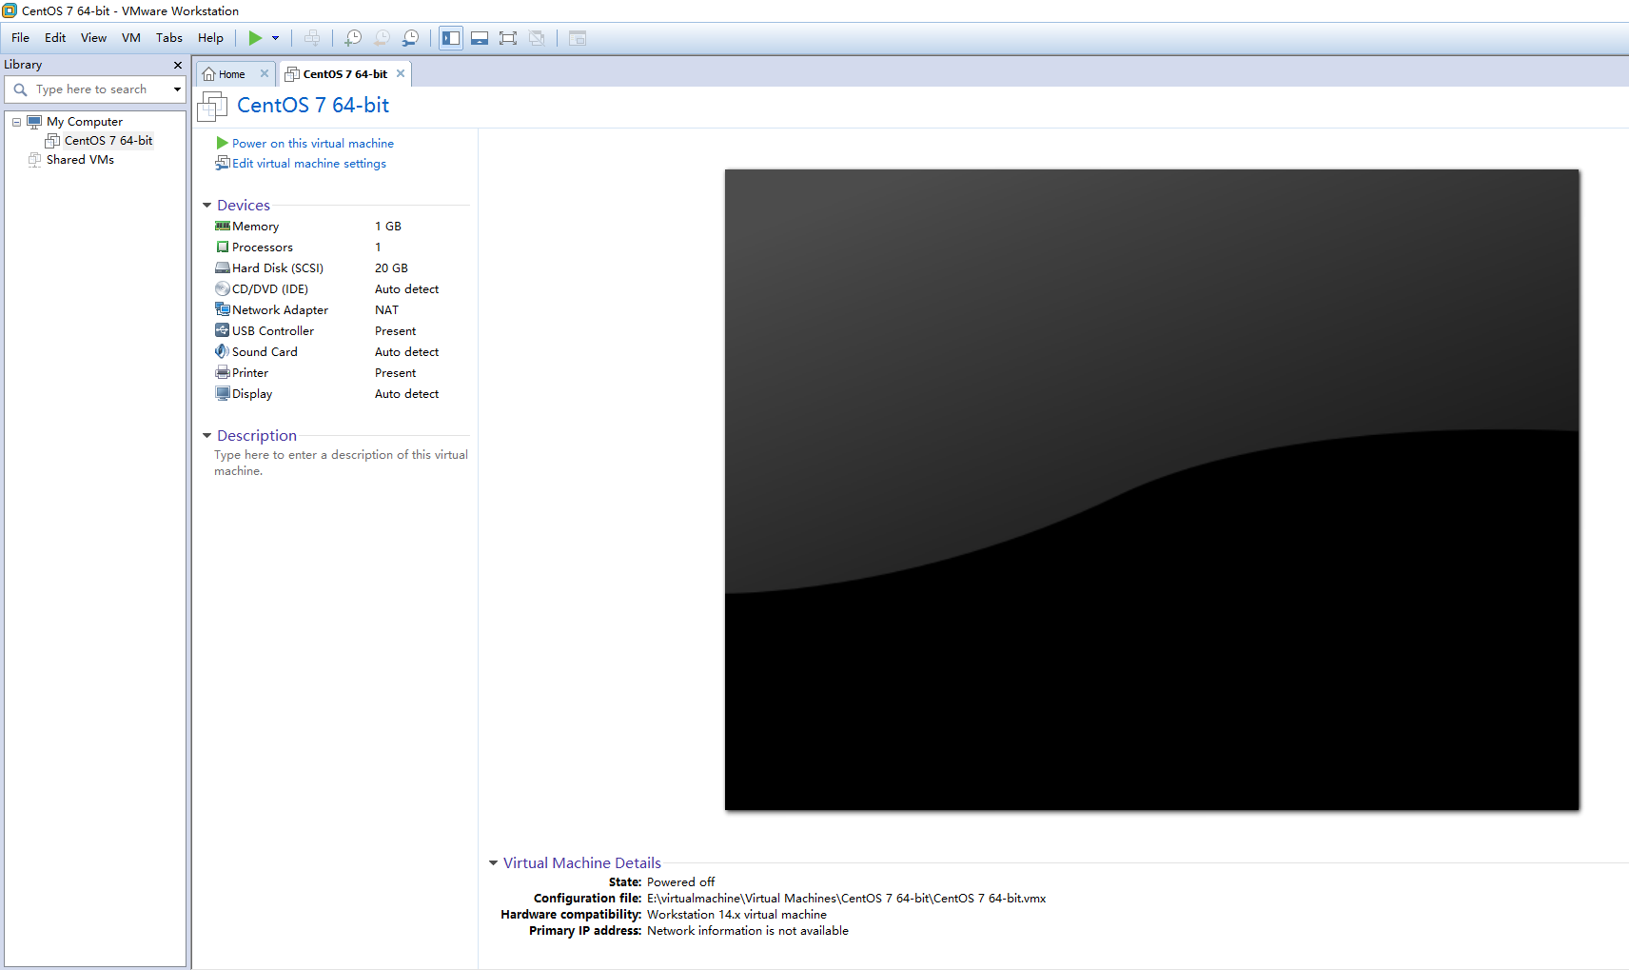Click the Memory device icon
The width and height of the screenshot is (1629, 970).
pyautogui.click(x=223, y=227)
